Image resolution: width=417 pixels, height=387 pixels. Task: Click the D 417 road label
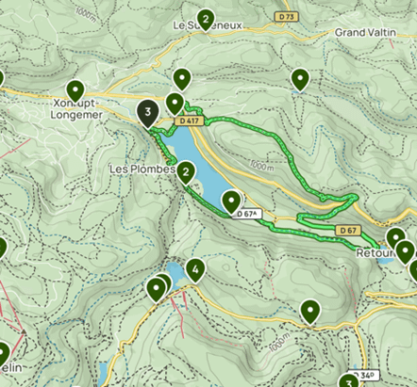pyautogui.click(x=190, y=121)
